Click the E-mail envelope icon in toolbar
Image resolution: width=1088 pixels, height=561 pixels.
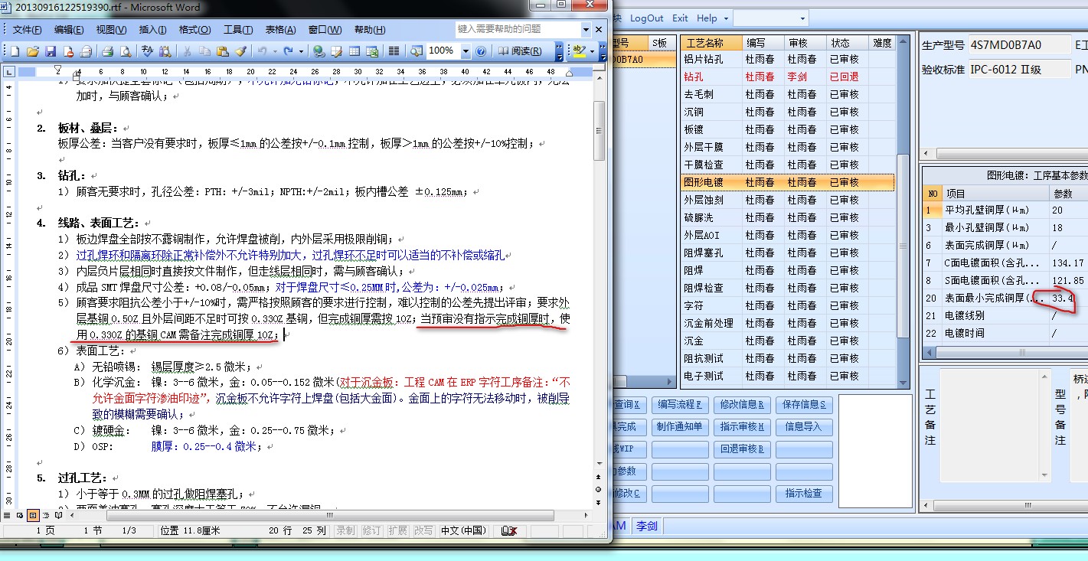point(86,51)
